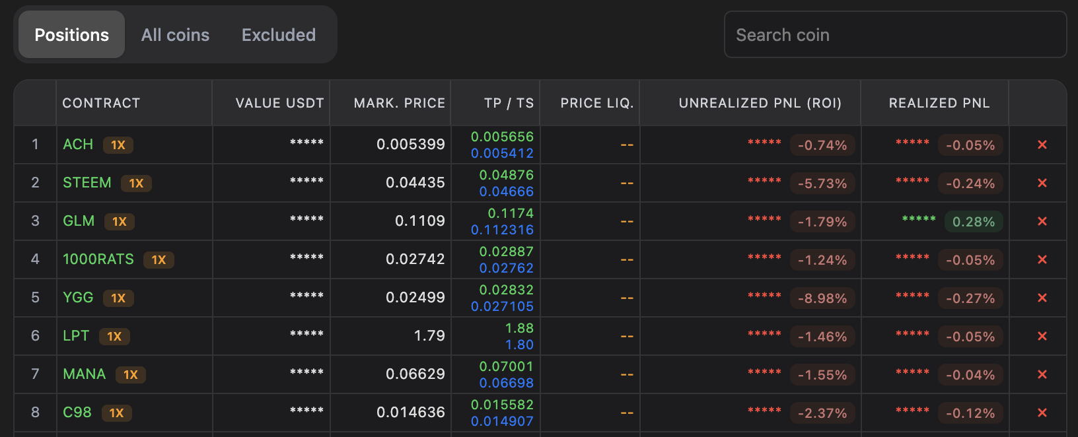Focus the Search coin field
The width and height of the screenshot is (1078, 437).
coord(895,34)
